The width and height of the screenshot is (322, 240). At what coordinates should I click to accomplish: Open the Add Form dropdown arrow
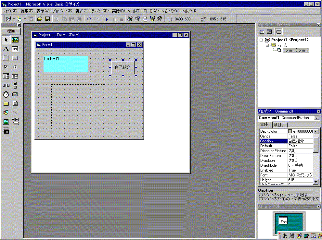[x=25, y=19]
